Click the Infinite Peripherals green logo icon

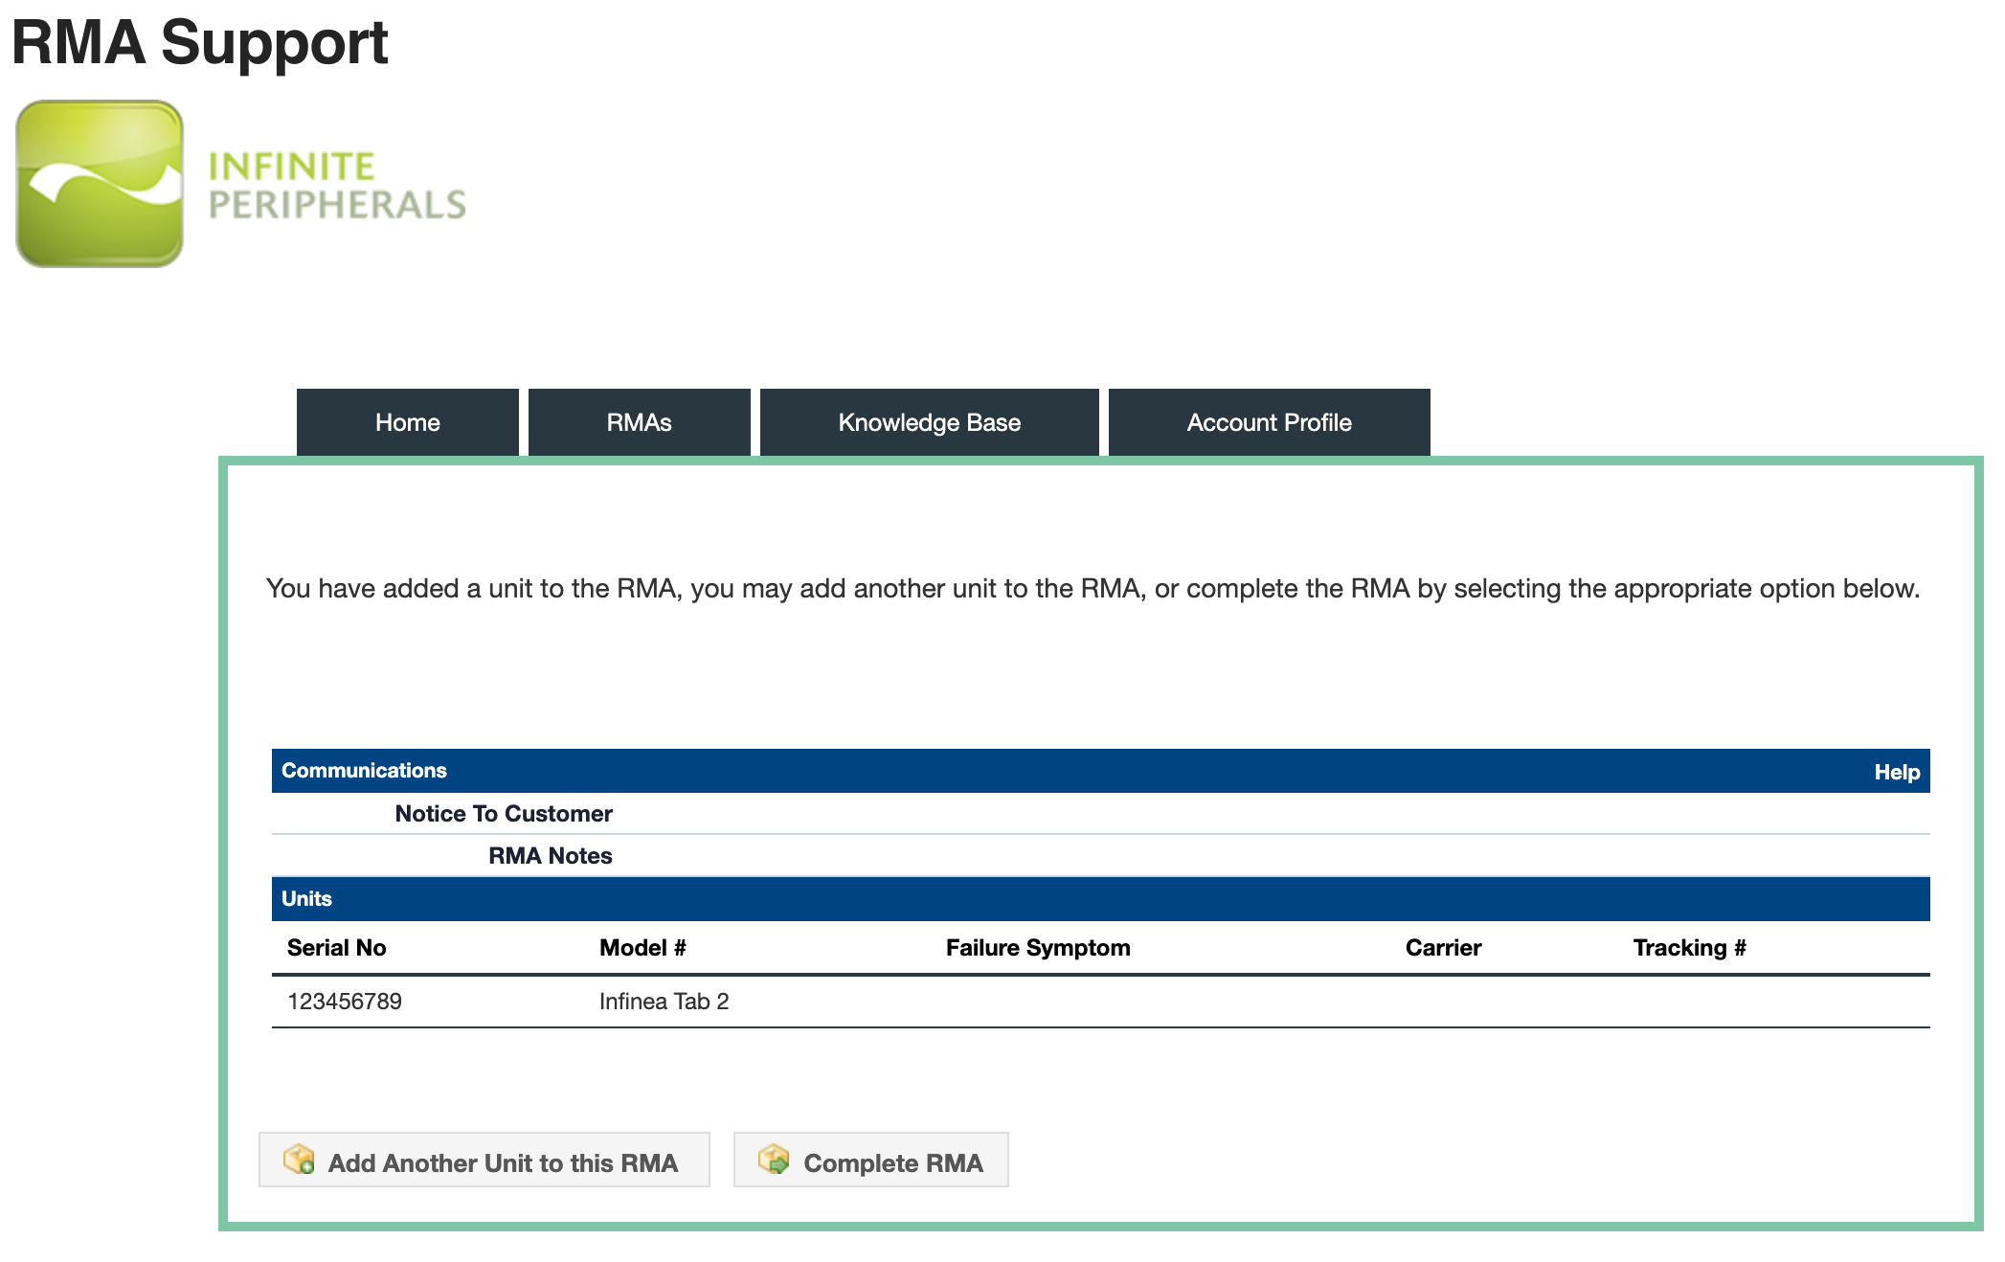coord(100,182)
